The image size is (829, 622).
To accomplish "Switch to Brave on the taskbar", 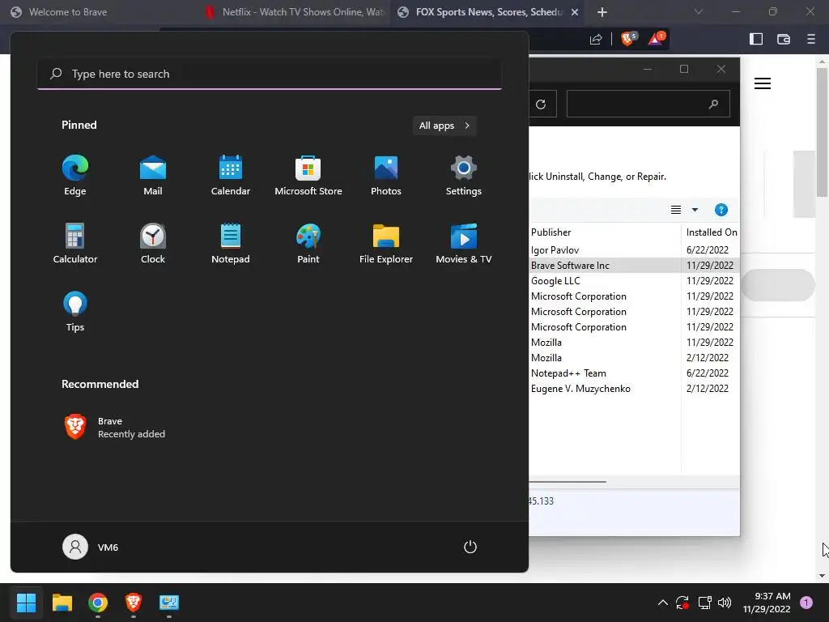I will point(134,602).
